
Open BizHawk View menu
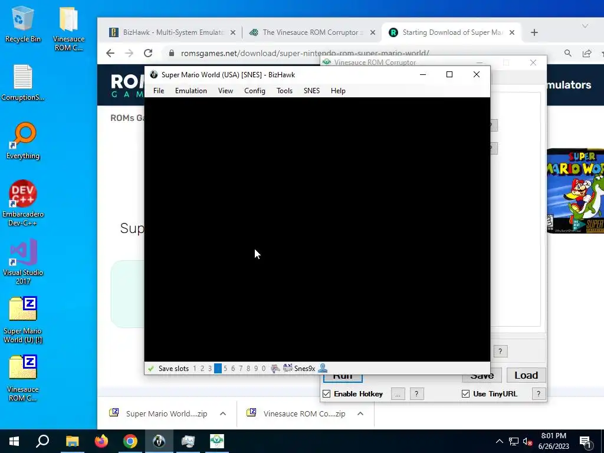coord(225,91)
